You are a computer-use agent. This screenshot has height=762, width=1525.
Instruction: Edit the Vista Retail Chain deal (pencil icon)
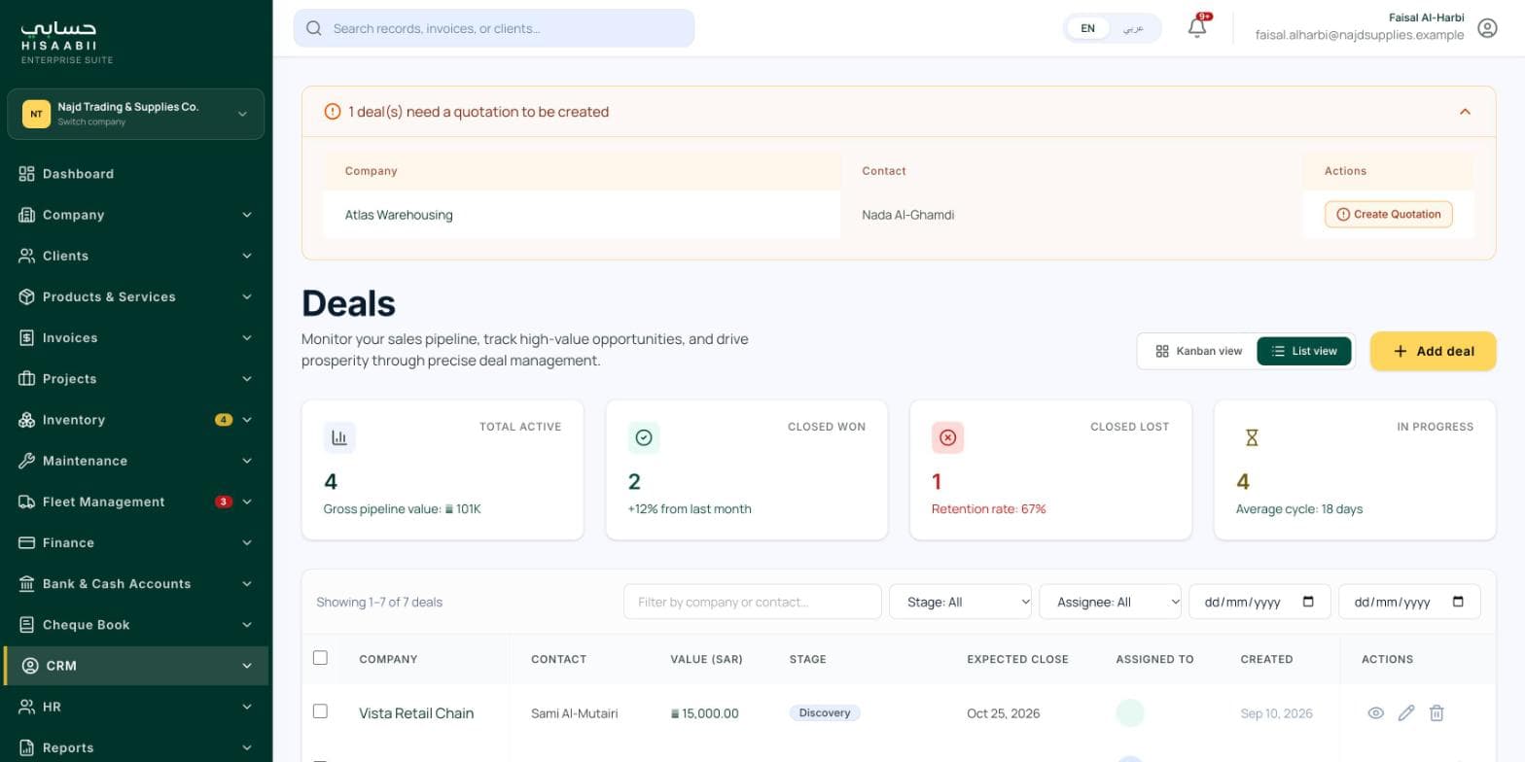click(1406, 712)
